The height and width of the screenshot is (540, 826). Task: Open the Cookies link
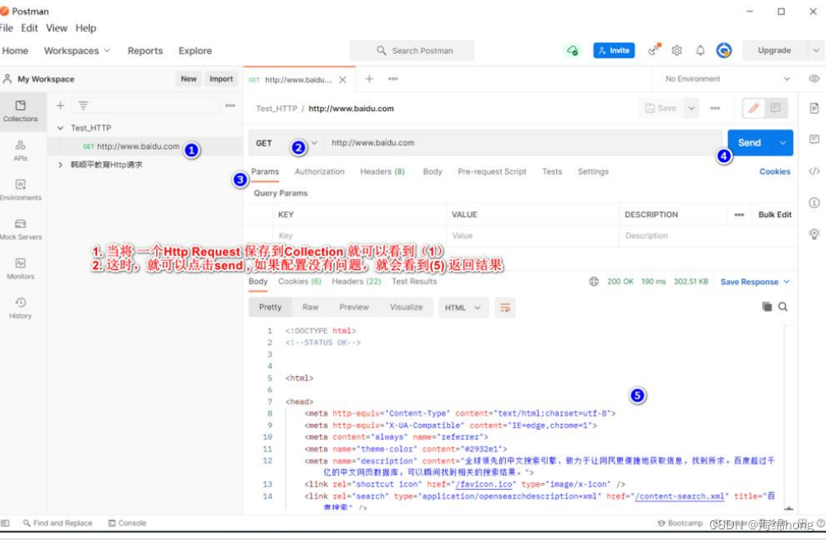[774, 172]
